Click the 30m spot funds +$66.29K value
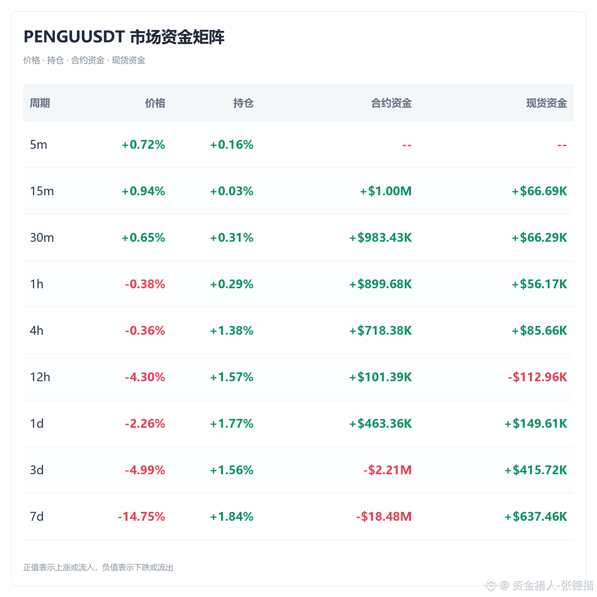 [539, 238]
